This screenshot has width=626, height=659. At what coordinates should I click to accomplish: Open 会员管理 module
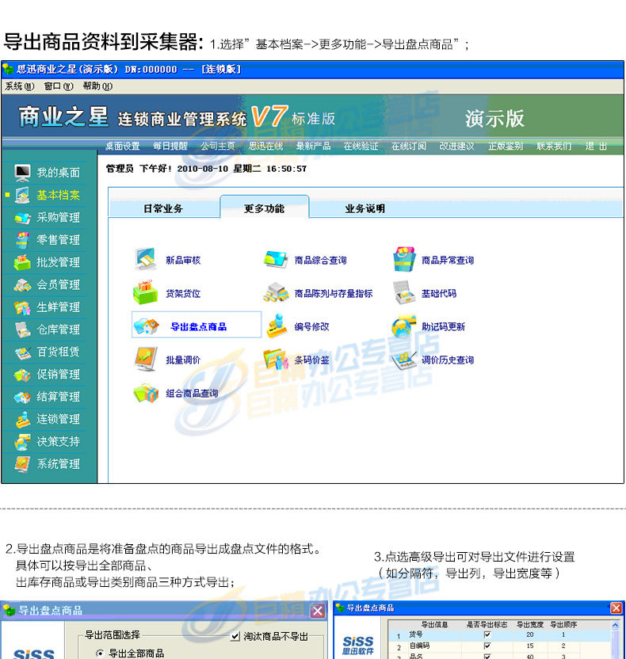(x=47, y=284)
